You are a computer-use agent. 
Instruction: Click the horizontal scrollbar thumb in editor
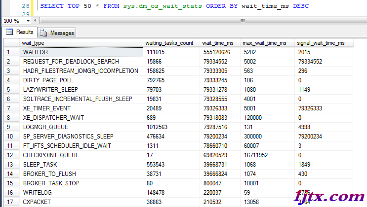point(243,21)
